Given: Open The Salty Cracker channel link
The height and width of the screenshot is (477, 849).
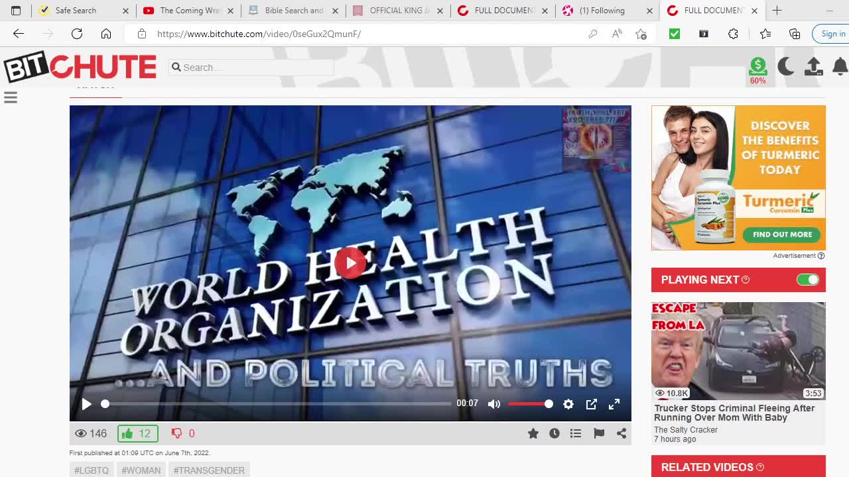Looking at the screenshot, I should [x=686, y=430].
